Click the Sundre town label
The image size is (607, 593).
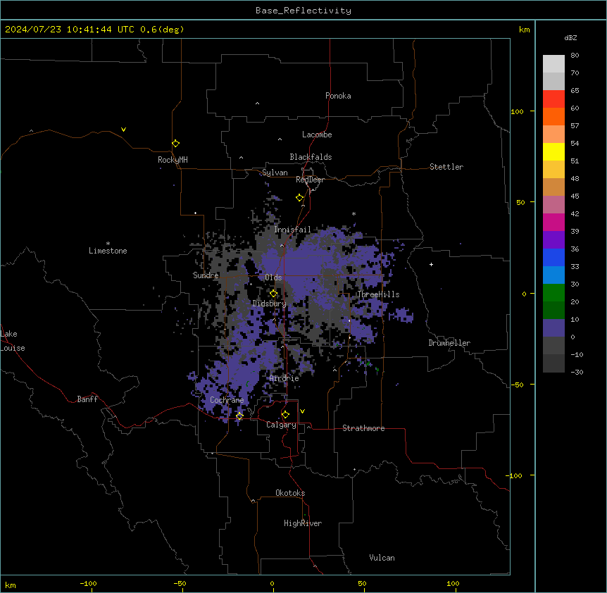[x=206, y=275]
